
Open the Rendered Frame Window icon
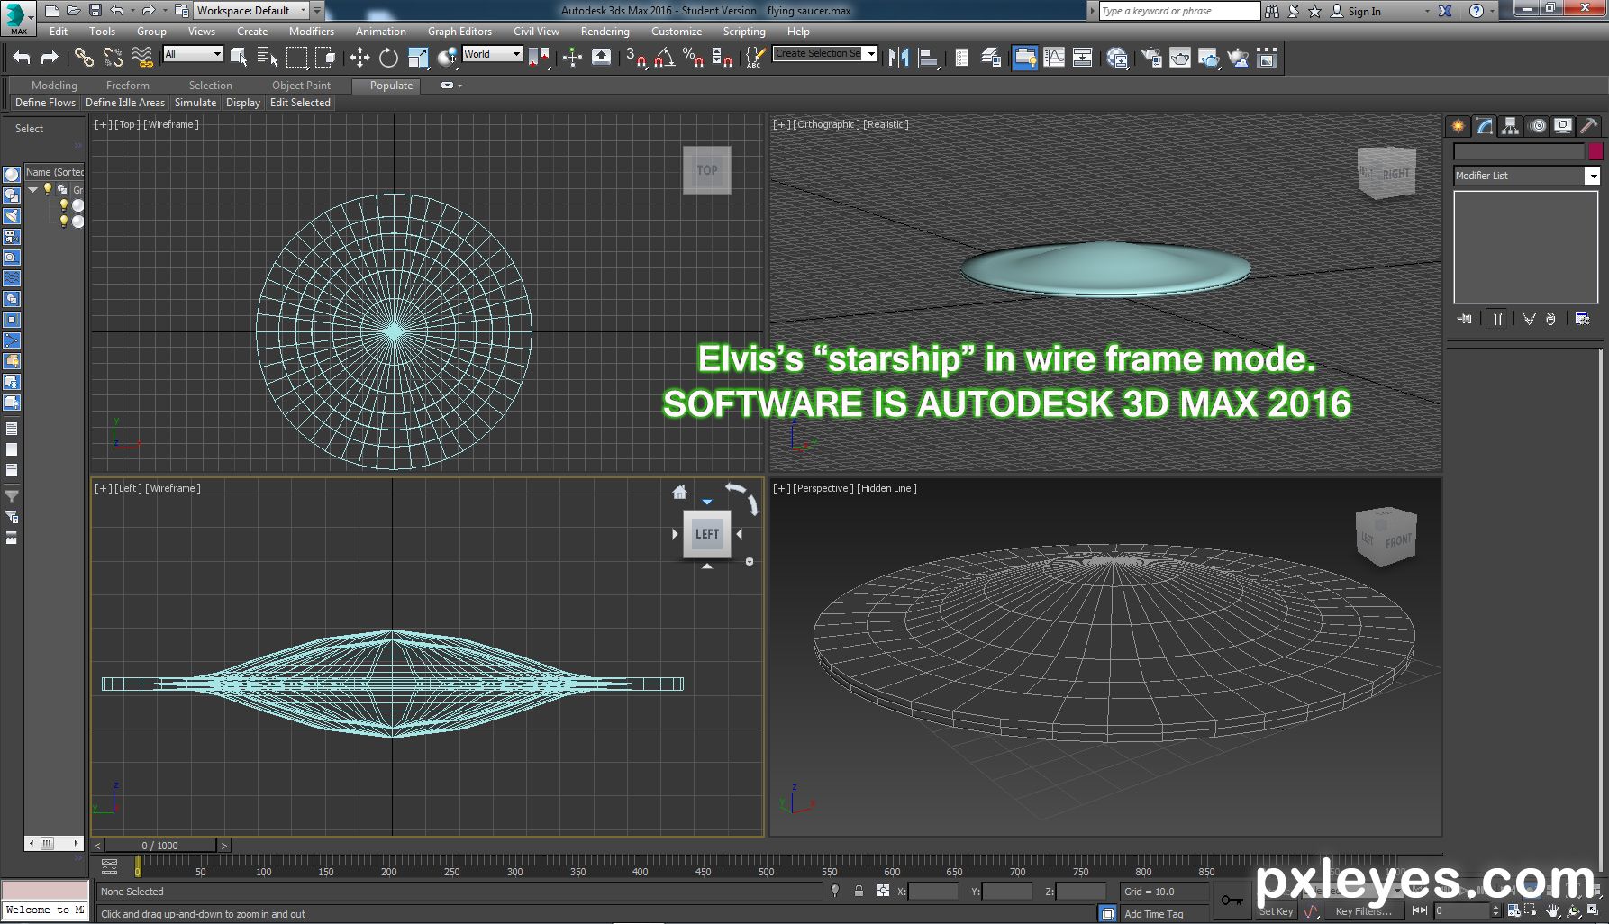(1179, 58)
